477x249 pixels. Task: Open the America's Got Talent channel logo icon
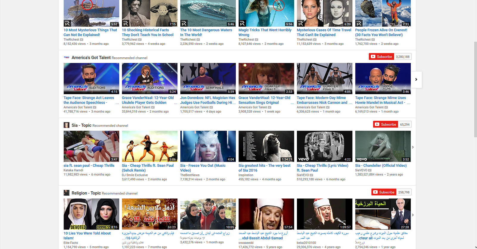pyautogui.click(x=66, y=57)
